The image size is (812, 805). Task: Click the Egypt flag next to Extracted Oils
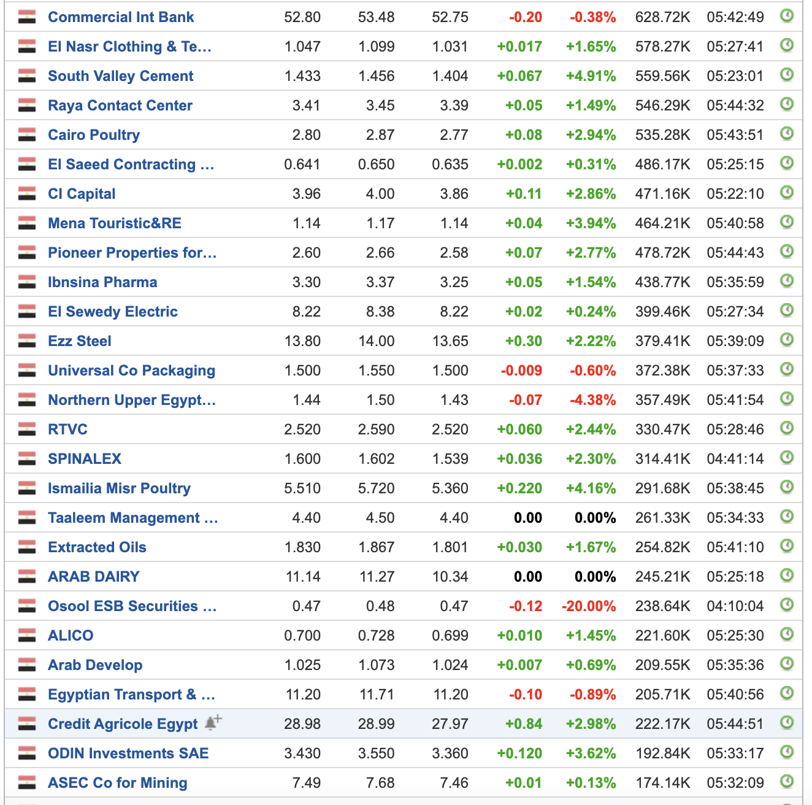pyautogui.click(x=27, y=547)
